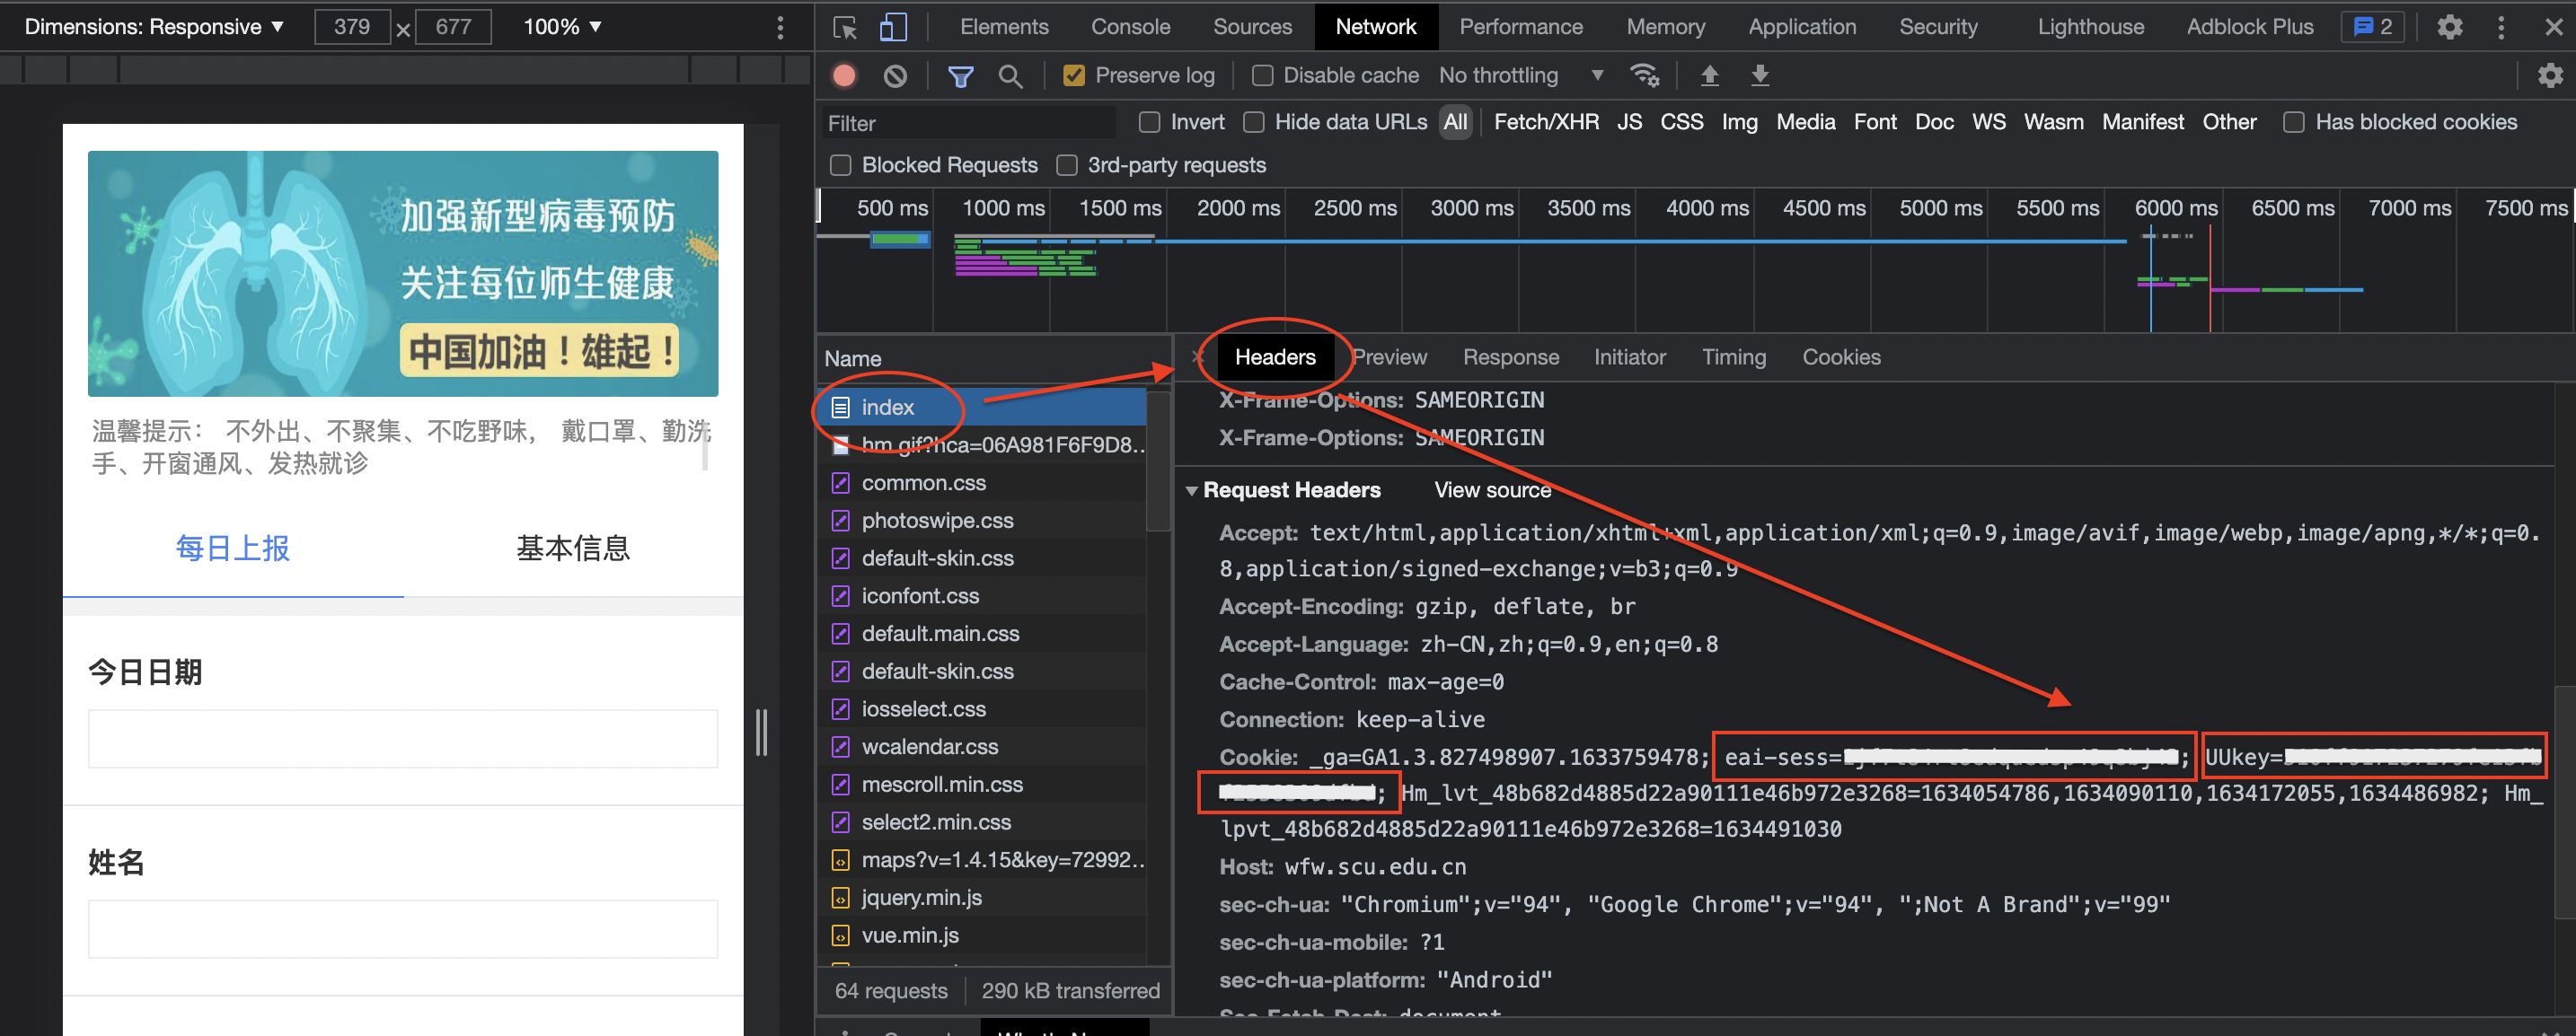Check the Blocked Requests checkbox
This screenshot has height=1036, width=2576.
point(840,165)
